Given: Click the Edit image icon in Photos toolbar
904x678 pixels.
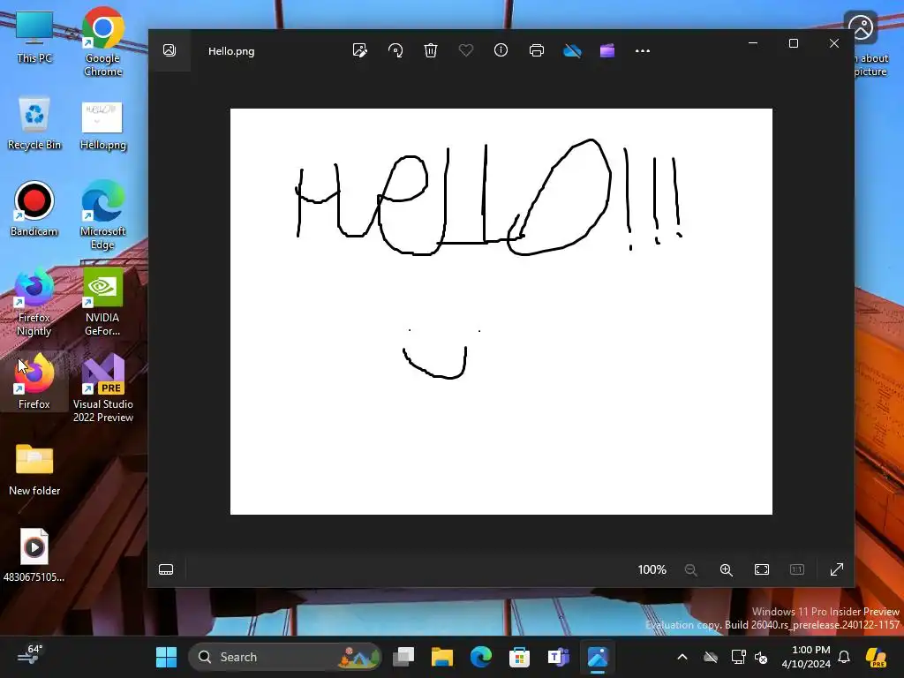Looking at the screenshot, I should (x=360, y=50).
